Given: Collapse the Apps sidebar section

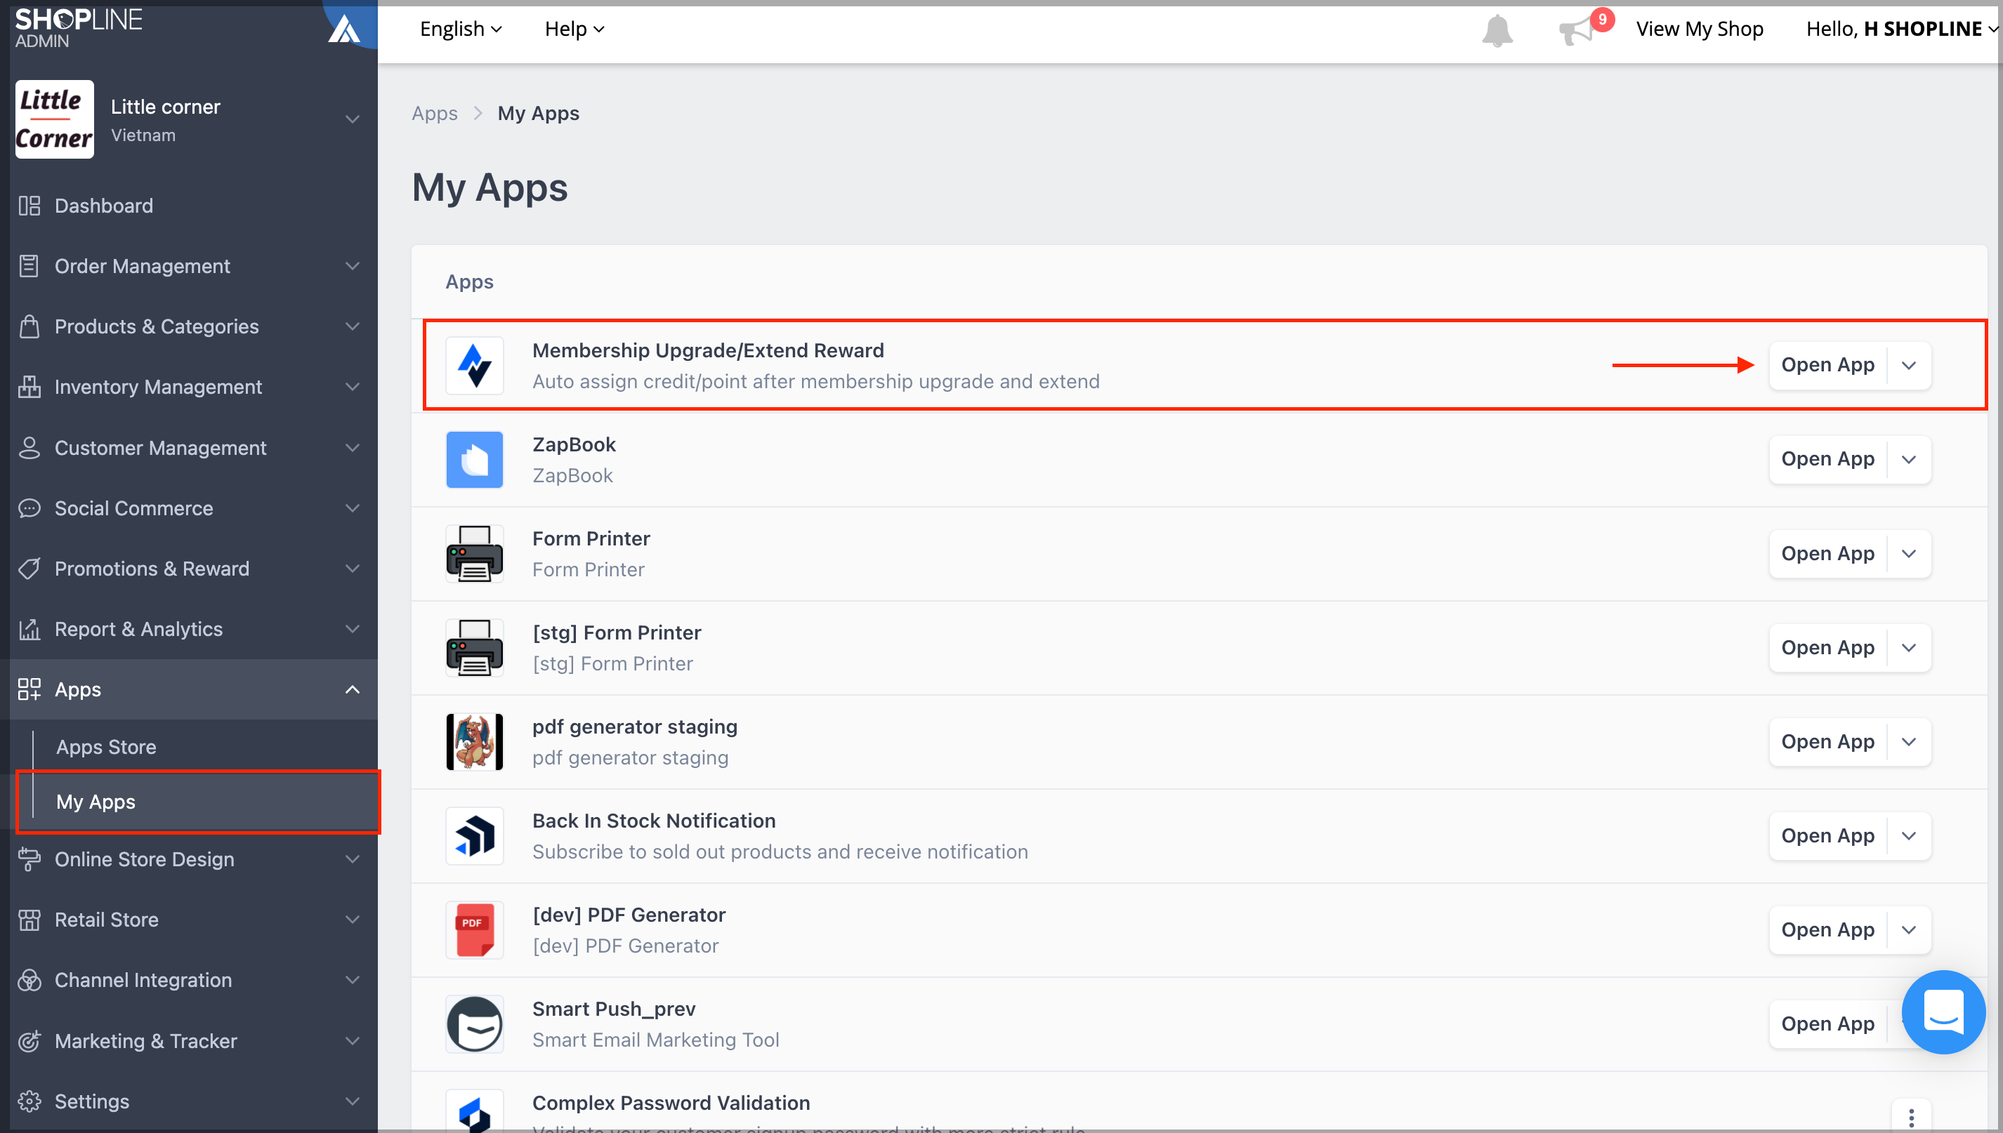Looking at the screenshot, I should point(188,689).
